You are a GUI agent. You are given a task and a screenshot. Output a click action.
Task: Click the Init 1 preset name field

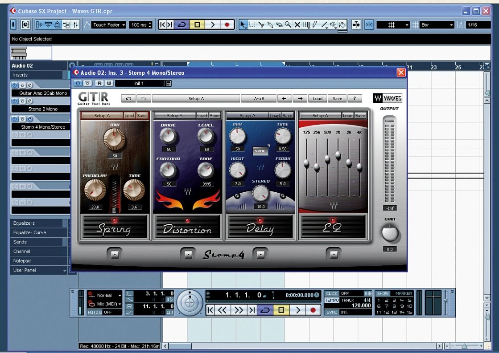pyautogui.click(x=140, y=83)
